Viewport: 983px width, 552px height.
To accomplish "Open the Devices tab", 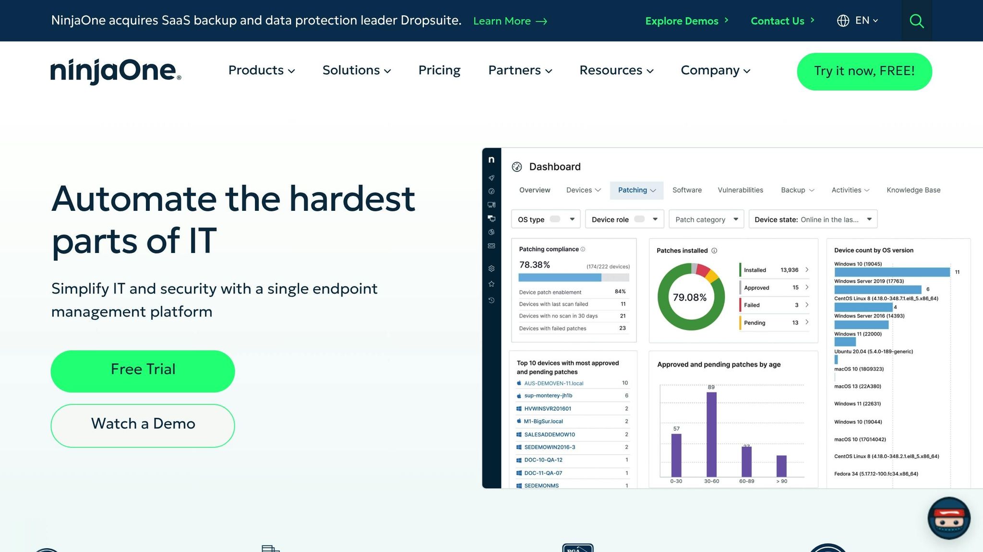I will coord(584,190).
